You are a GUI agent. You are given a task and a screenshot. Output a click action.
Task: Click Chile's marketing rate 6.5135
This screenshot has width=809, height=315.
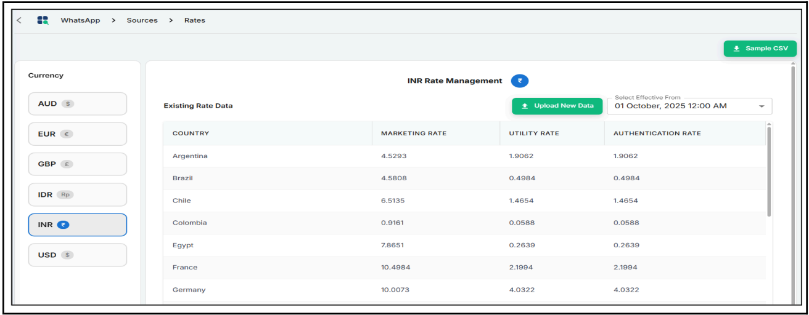click(393, 201)
